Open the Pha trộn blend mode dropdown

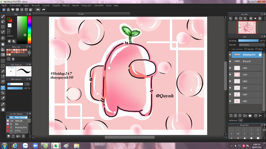pyautogui.click(x=251, y=45)
